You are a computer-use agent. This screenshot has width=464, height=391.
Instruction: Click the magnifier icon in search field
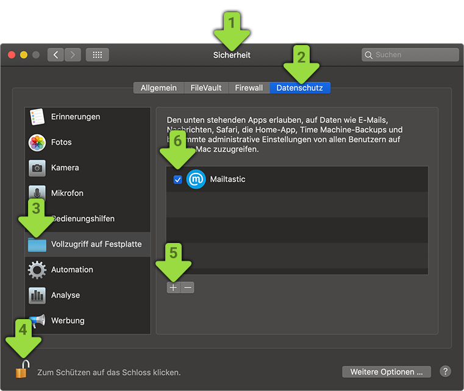tap(368, 55)
